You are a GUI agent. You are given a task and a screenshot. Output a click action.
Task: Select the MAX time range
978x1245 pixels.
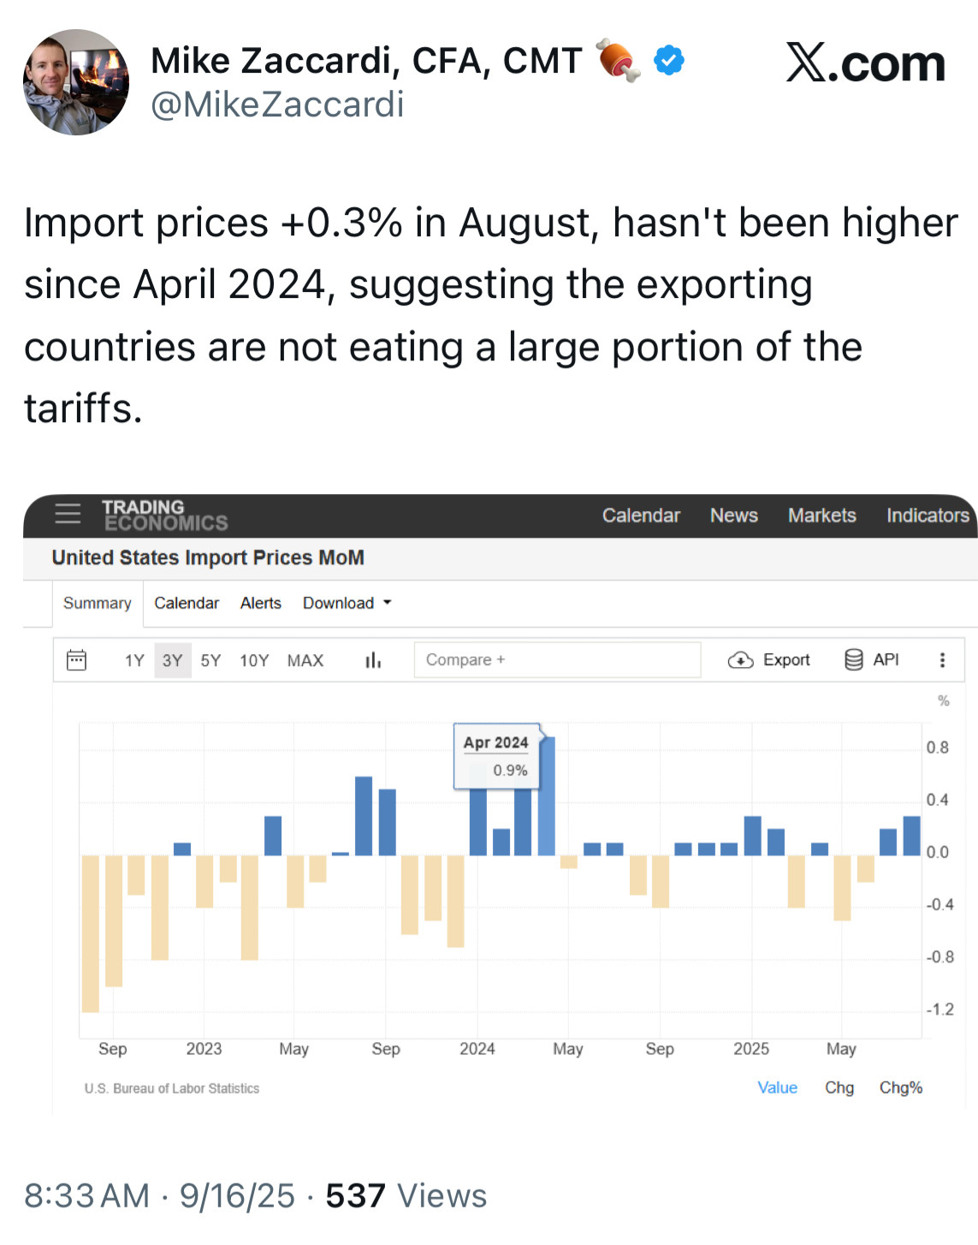(x=305, y=660)
